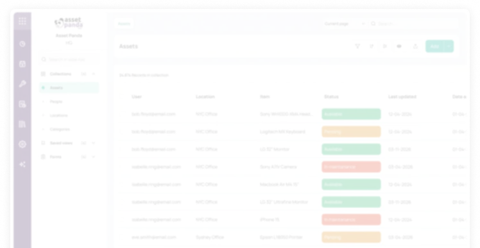Toggle column visibility with the eye icon
480x248 pixels.
[399, 46]
